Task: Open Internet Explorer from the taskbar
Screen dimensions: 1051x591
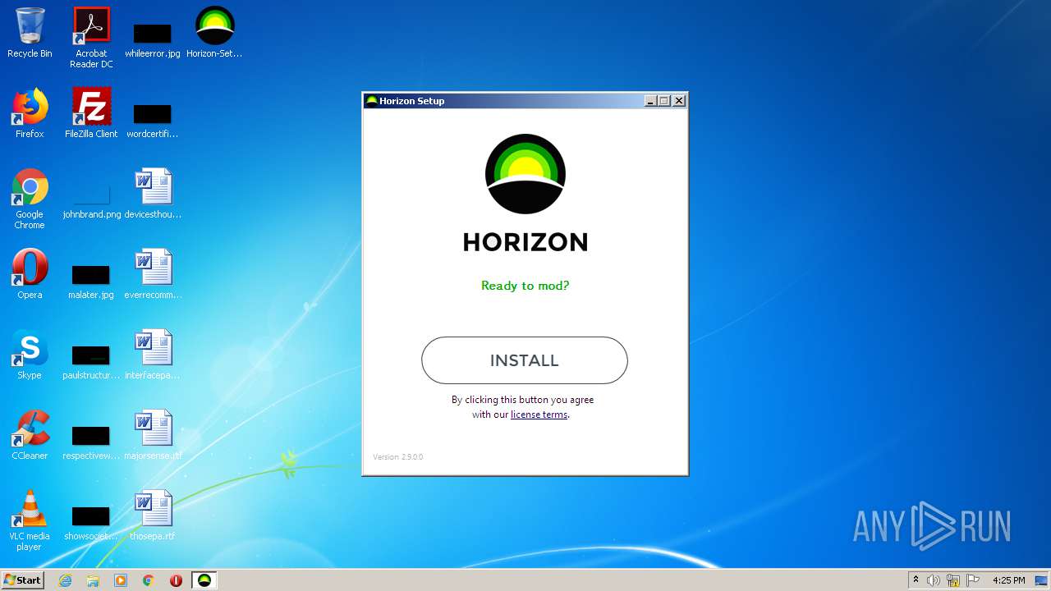Action: tap(66, 580)
